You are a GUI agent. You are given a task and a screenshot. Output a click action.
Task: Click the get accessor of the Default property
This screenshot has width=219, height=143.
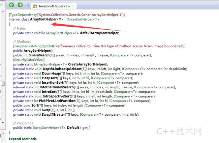tap(85, 128)
